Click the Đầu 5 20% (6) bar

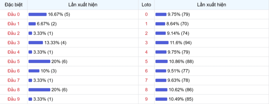pyautogui.click(x=39, y=61)
